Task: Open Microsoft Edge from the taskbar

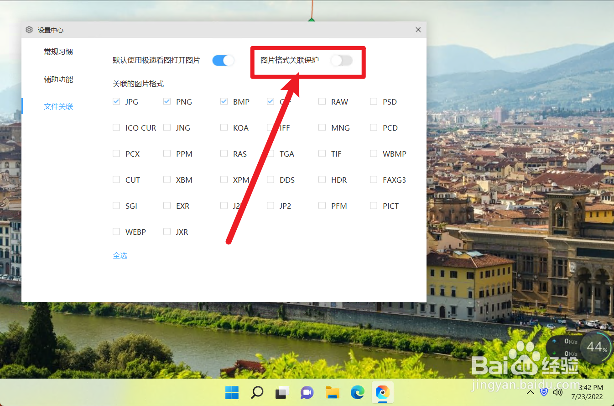Action: pos(358,392)
